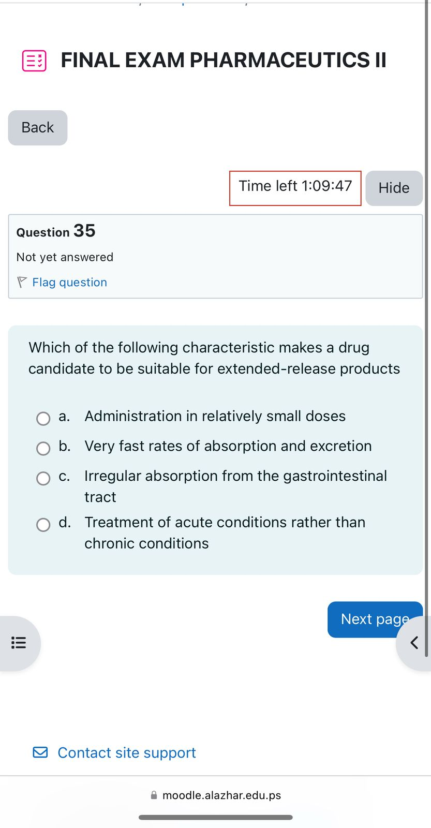431x828 pixels.
Task: Open Contact site support link
Action: (126, 752)
